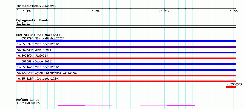Screen dimensions: 244x109
Task: Open nsv6058620 (Wu2021) label
Action: pyautogui.click(x=32, y=56)
